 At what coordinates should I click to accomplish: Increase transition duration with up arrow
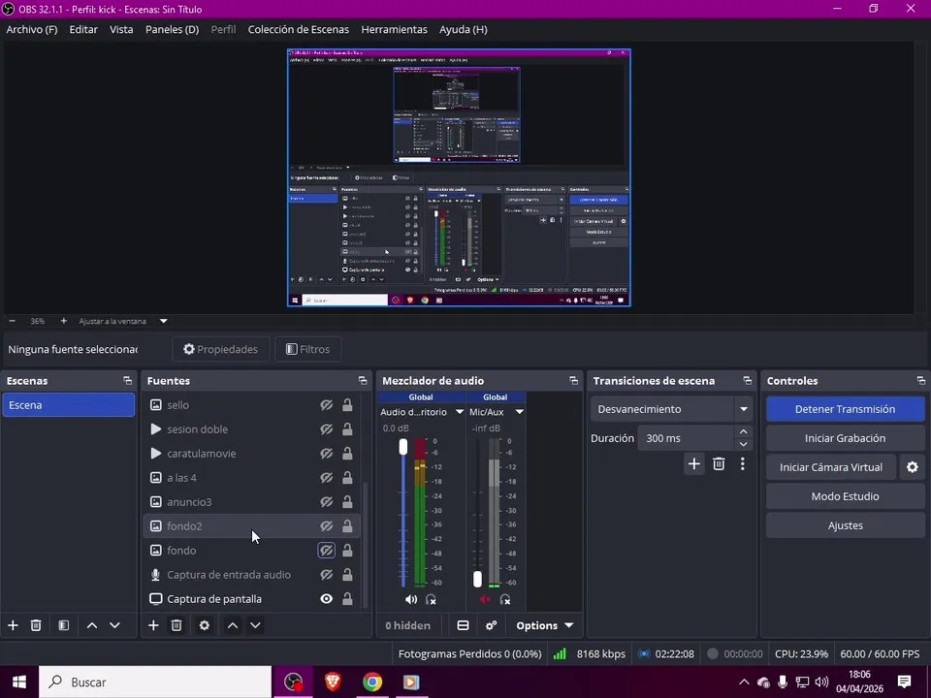(744, 431)
